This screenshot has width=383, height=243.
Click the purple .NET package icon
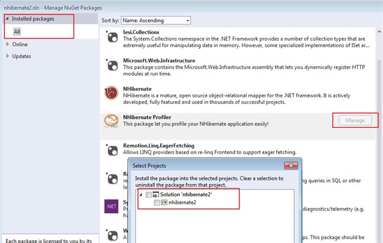pos(111,207)
